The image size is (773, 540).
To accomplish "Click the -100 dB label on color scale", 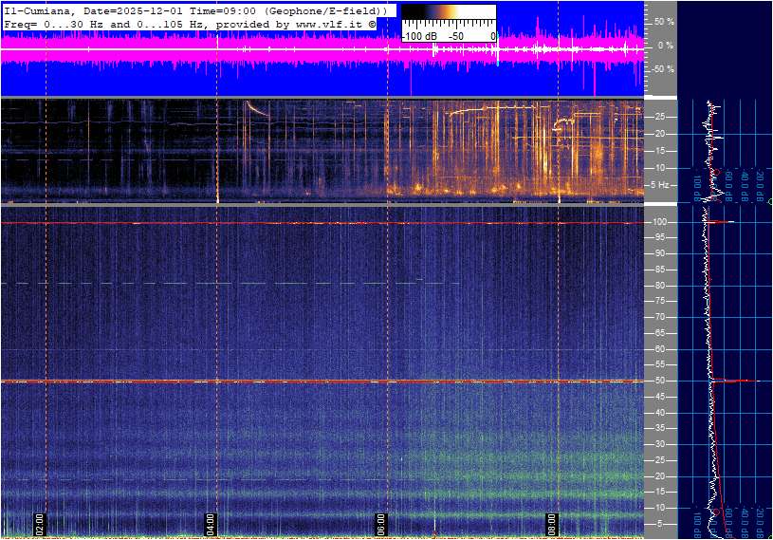I will click(420, 36).
